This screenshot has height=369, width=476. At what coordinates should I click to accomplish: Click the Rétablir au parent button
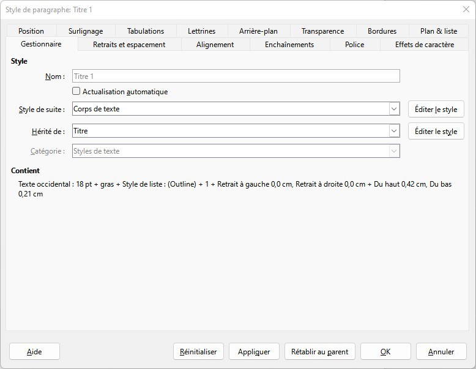click(319, 352)
